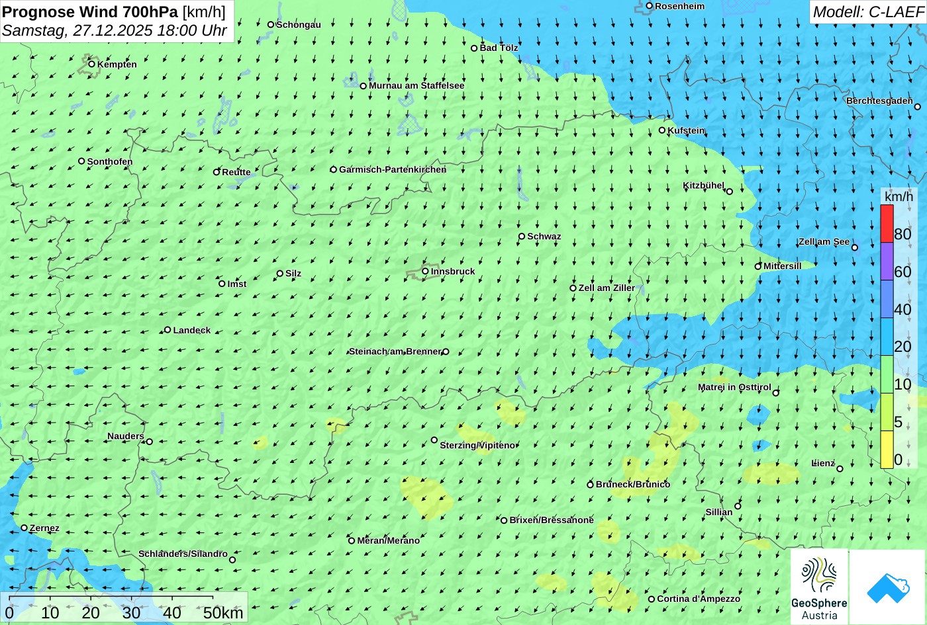Select the Bruneck/Brunico marker
Screen dimensions: 927x625
click(590, 485)
